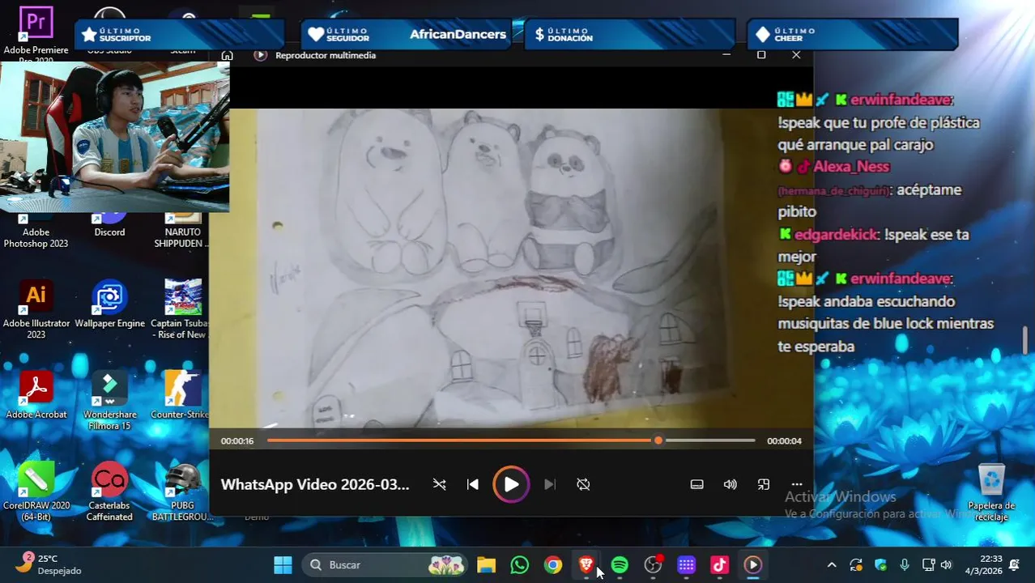This screenshot has width=1035, height=583.
Task: Open media player taskbar icon
Action: click(x=753, y=564)
